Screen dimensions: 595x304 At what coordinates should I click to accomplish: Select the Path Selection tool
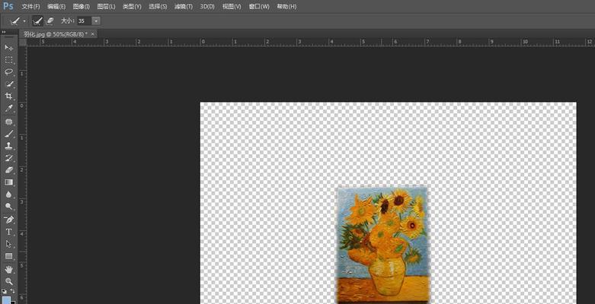point(8,244)
